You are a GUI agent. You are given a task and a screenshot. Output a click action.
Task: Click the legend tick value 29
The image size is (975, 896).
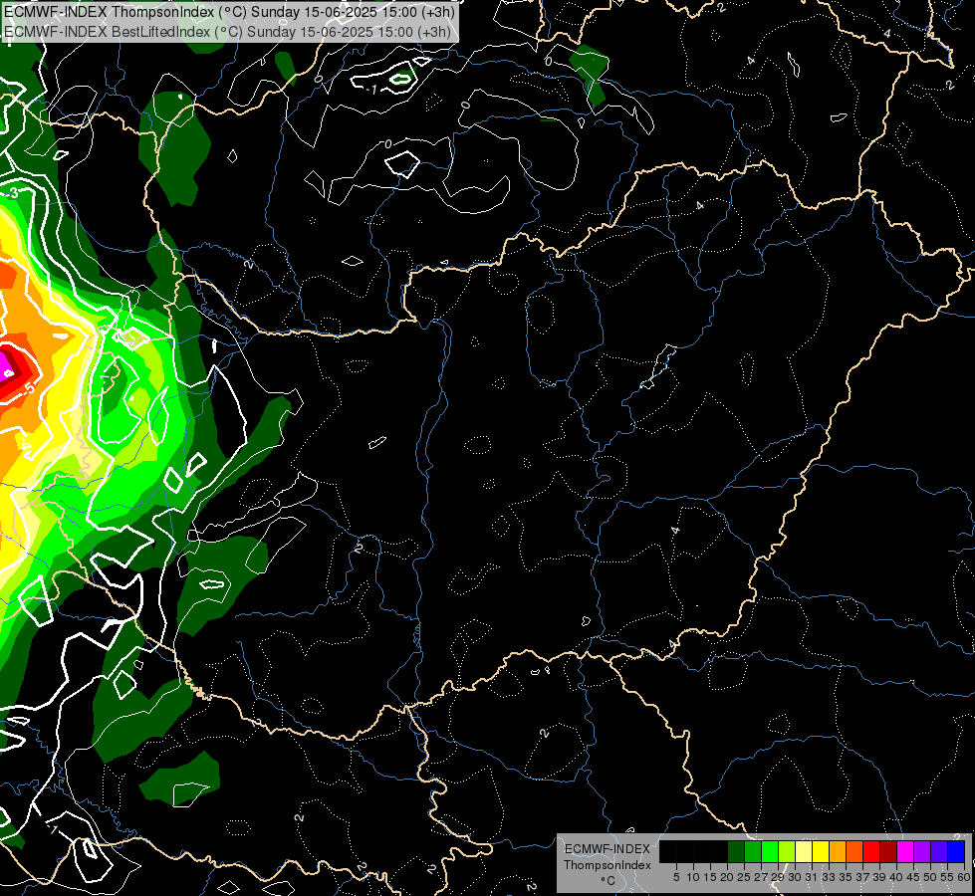(778, 877)
